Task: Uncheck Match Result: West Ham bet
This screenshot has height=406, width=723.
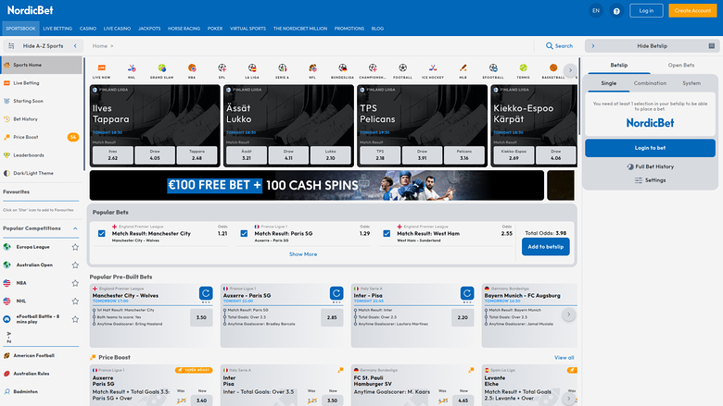Action: (387, 234)
